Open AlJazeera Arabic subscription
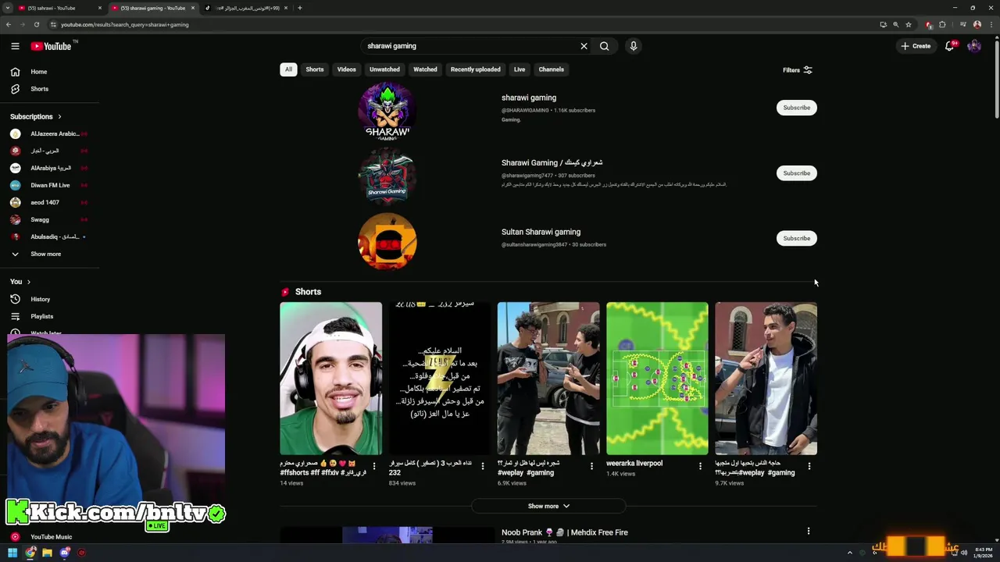Image resolution: width=1000 pixels, height=562 pixels. click(x=48, y=134)
